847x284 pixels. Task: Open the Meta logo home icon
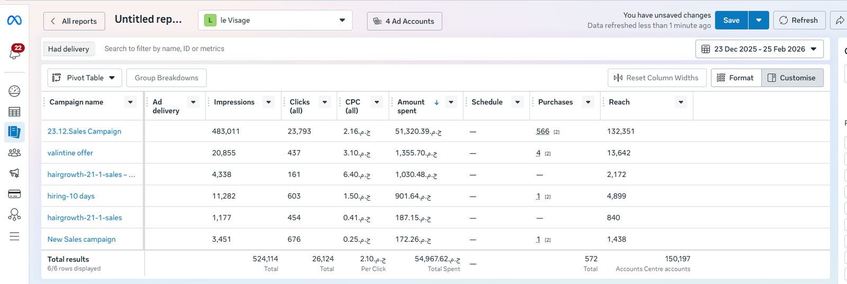[x=14, y=21]
